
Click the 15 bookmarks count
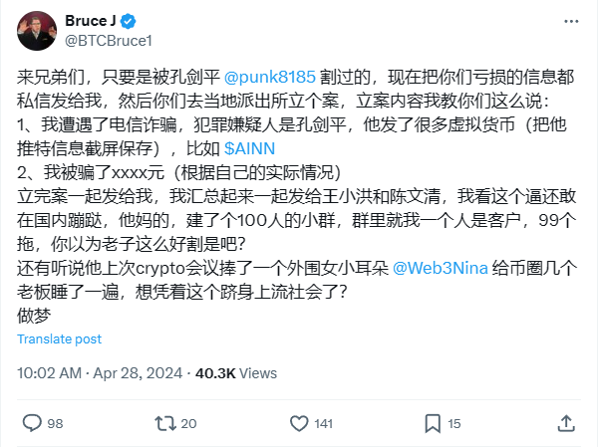[x=453, y=423]
